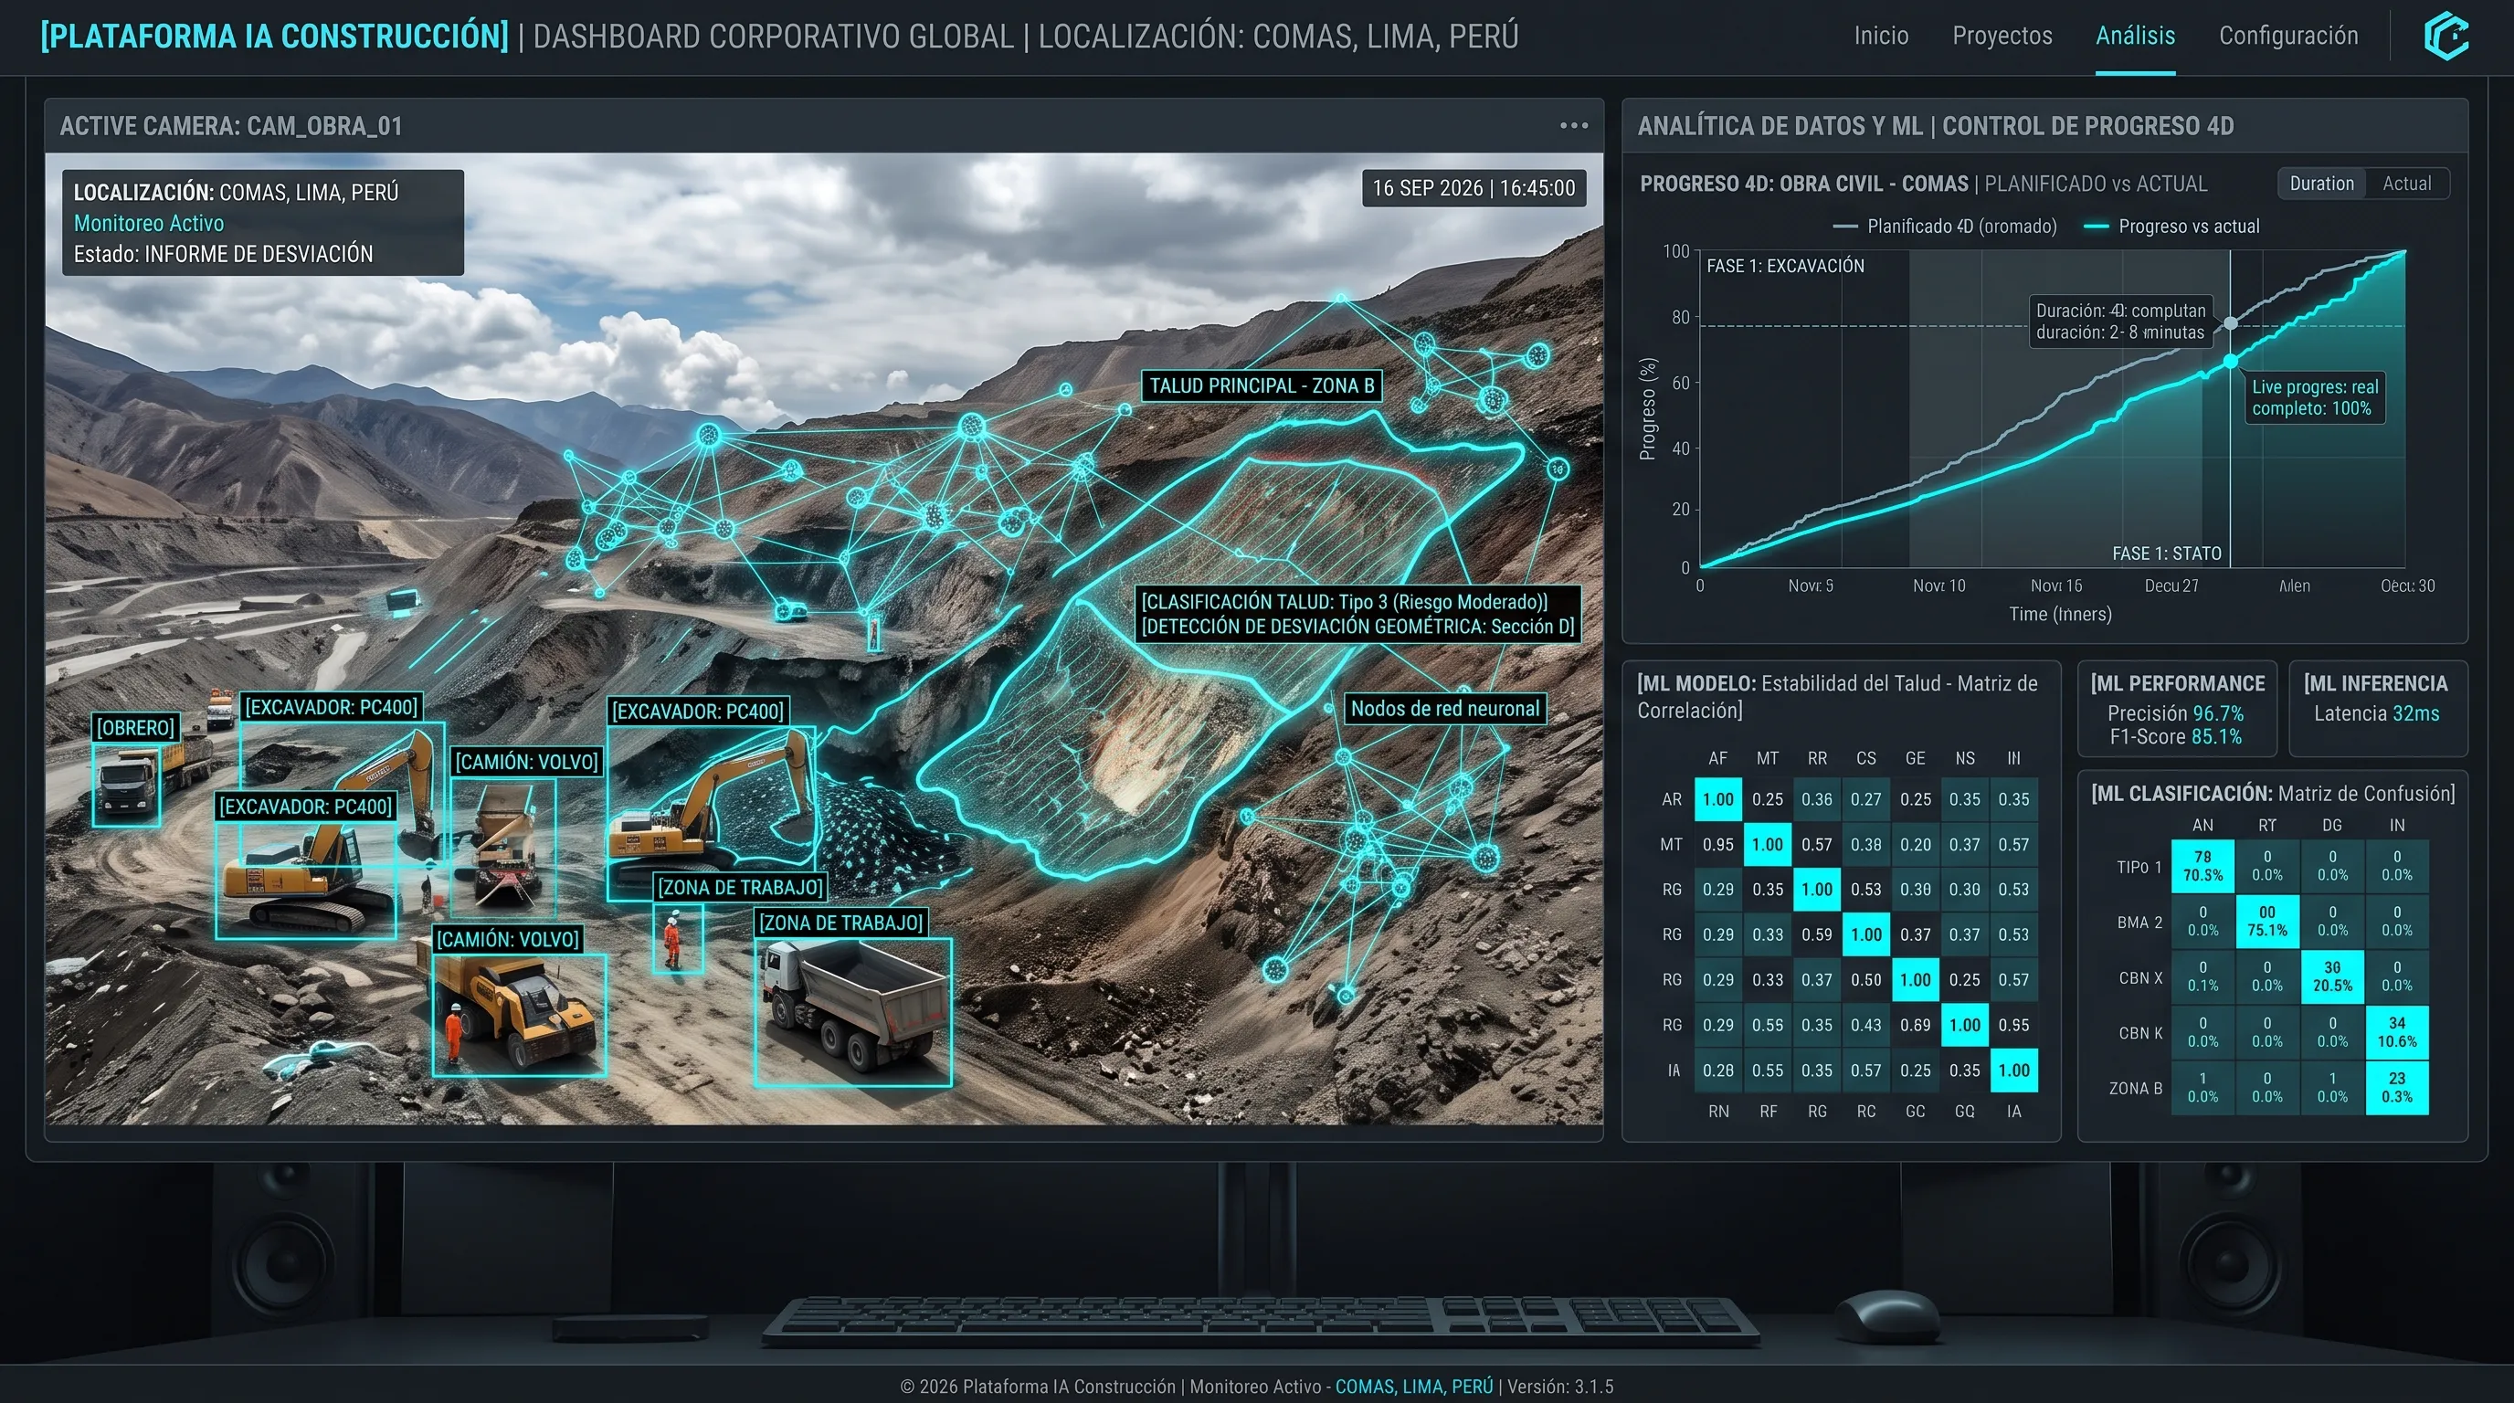Click the 34 / 10.6% confusion matrix cell
2514x1403 pixels.
(x=2396, y=1032)
